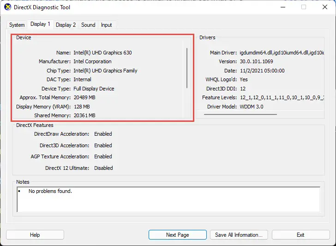Screen dimensions: 336x246
Task: Open the Display 2 tab
Action: 66,25
